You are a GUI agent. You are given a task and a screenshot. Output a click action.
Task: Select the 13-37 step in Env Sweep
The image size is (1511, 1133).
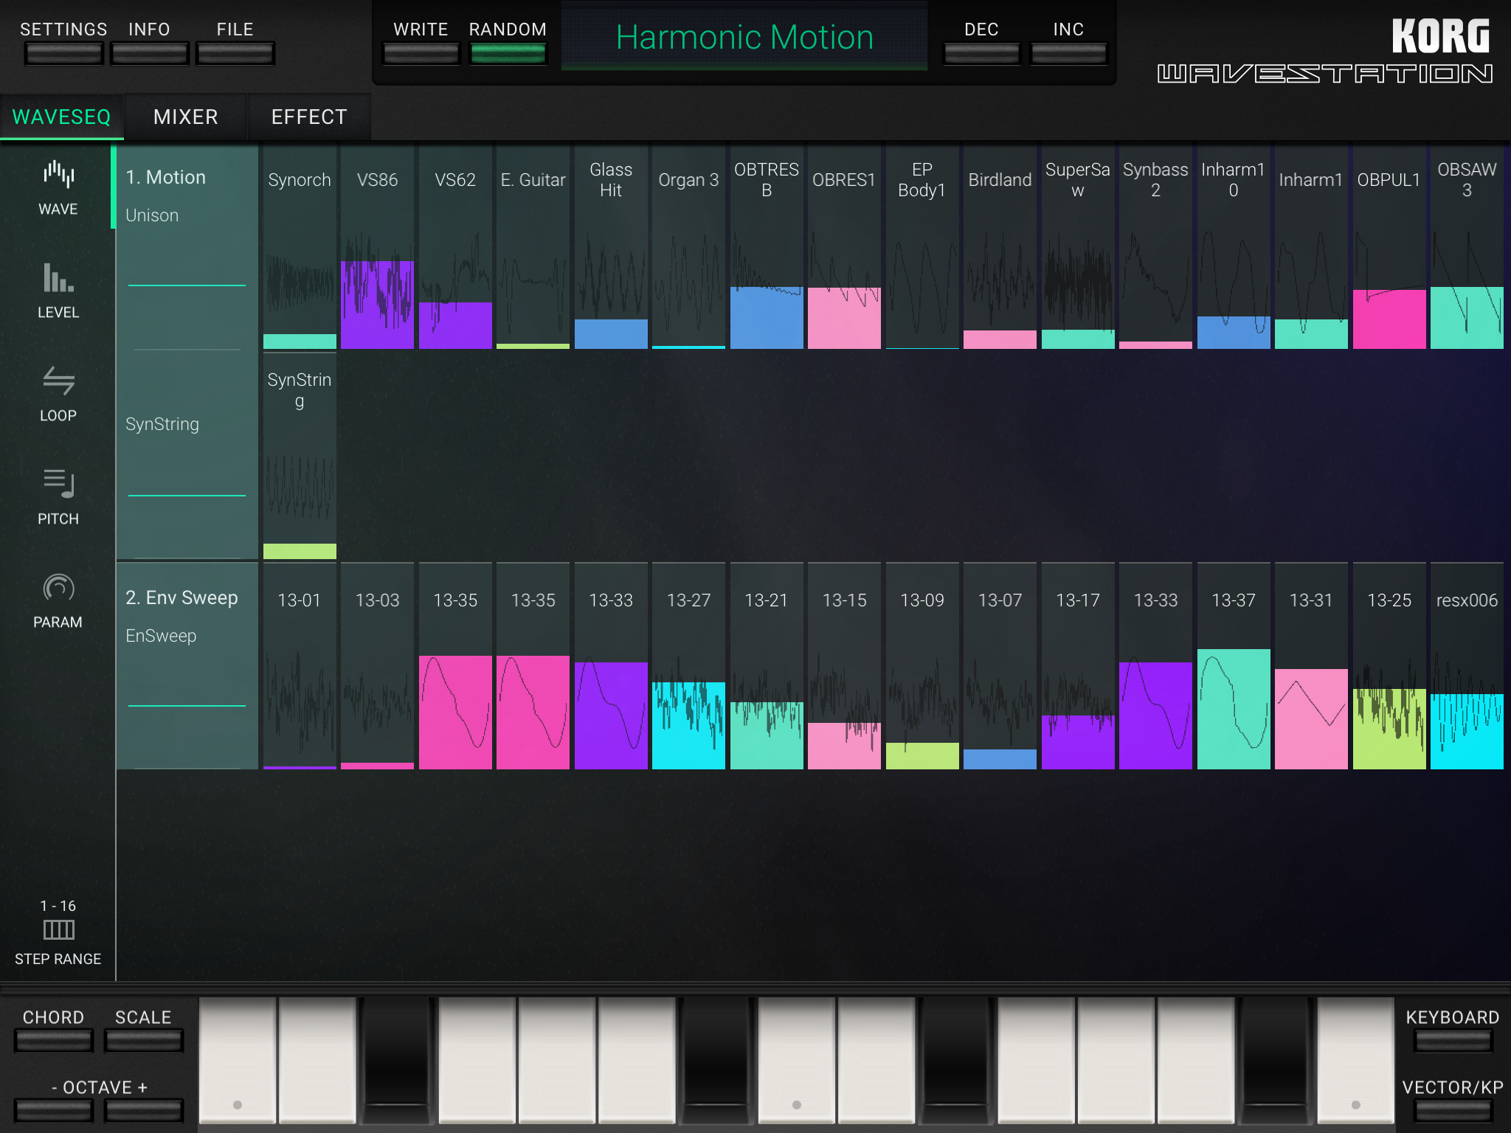[1234, 666]
